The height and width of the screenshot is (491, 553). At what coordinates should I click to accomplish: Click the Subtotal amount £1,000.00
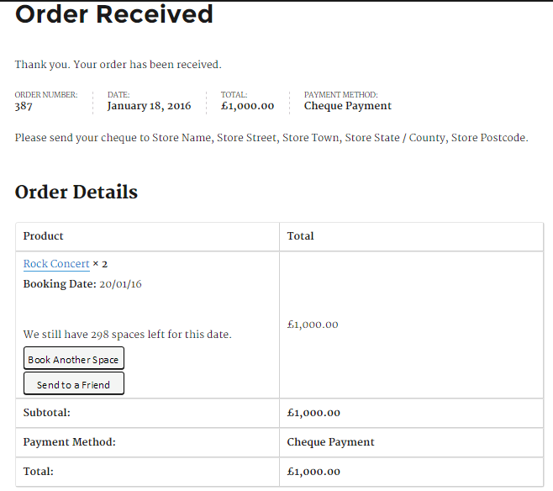point(313,413)
